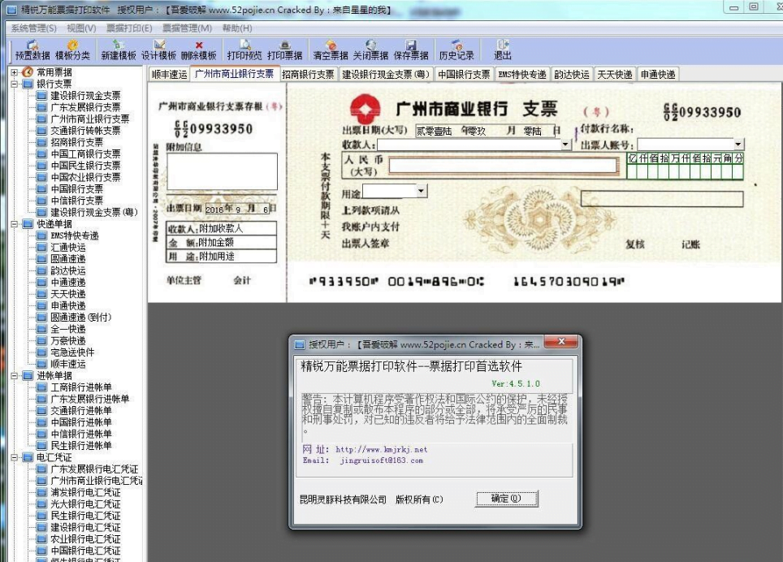The width and height of the screenshot is (783, 562).
Task: Click 关闭票据 toolbar icon
Action: coord(370,50)
